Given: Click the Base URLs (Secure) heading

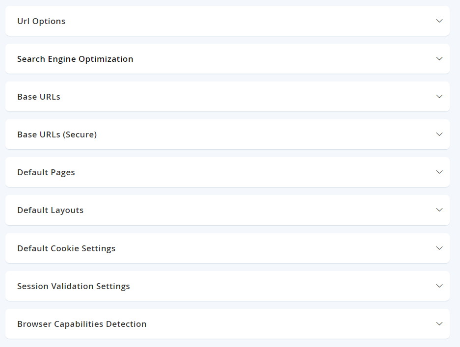Looking at the screenshot, I should (57, 134).
